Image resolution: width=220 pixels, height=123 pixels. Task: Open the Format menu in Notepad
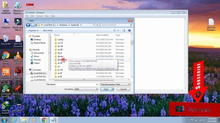click(x=39, y=16)
